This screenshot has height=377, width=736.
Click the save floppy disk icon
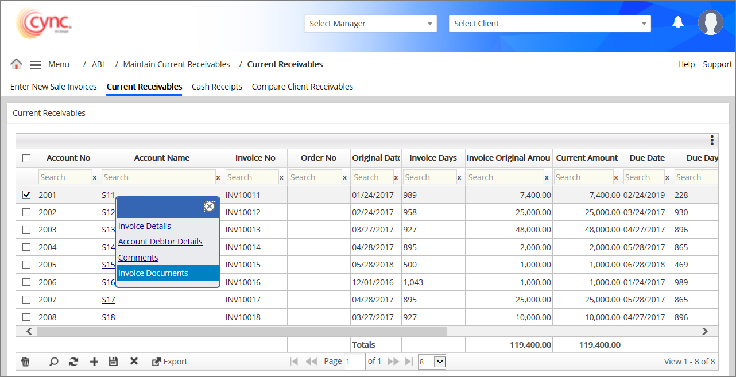[113, 362]
